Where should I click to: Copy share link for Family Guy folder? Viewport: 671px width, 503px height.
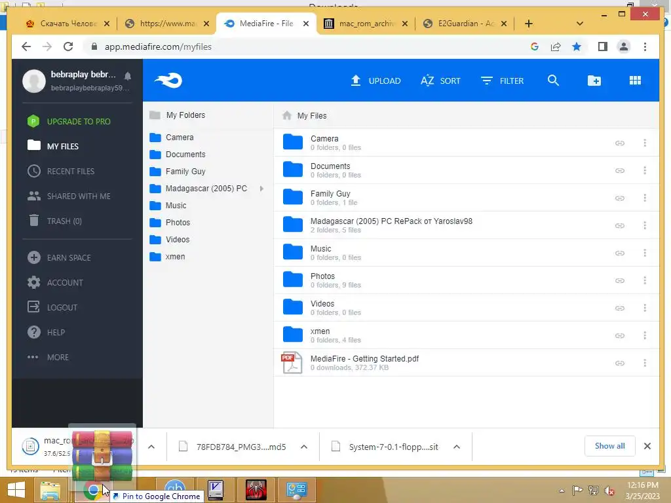pos(620,198)
